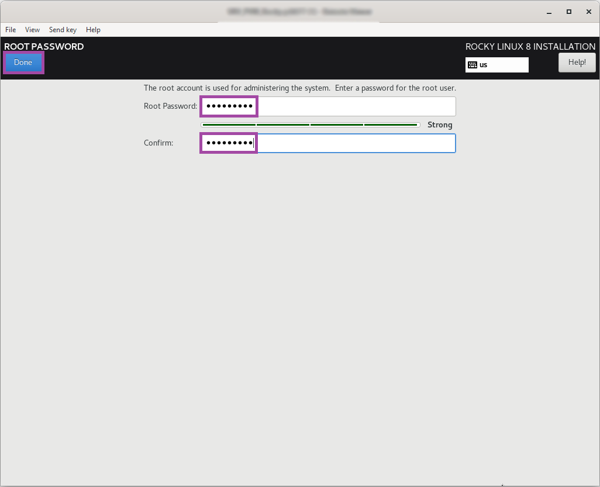This screenshot has height=487, width=600.
Task: Maximize the remote viewer window
Action: pos(569,12)
